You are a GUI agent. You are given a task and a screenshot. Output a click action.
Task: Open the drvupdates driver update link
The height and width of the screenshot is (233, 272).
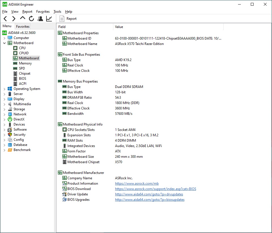pyautogui.click(x=149, y=194)
